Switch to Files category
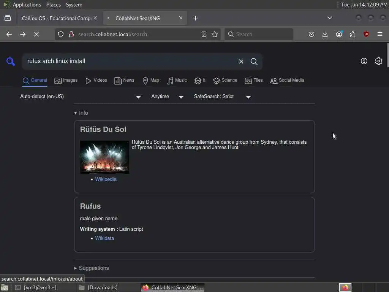Screen dimensions: 389x292 click(x=253, y=81)
